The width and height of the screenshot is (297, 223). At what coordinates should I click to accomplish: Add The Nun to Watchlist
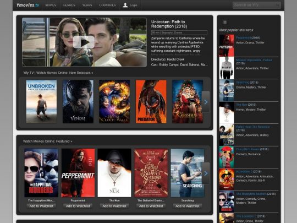click(114, 206)
